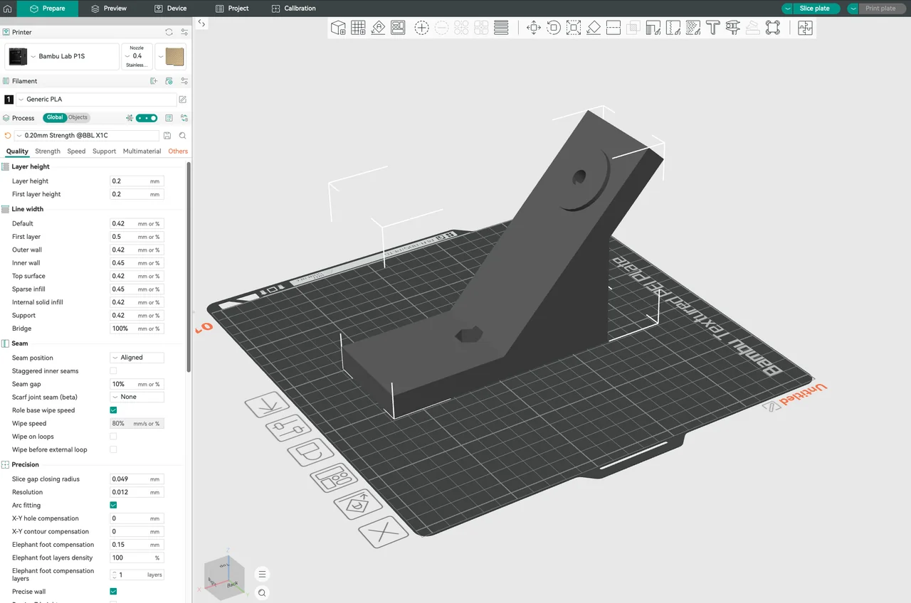Toggle the advanced settings switch
This screenshot has height=603, width=911.
click(147, 118)
